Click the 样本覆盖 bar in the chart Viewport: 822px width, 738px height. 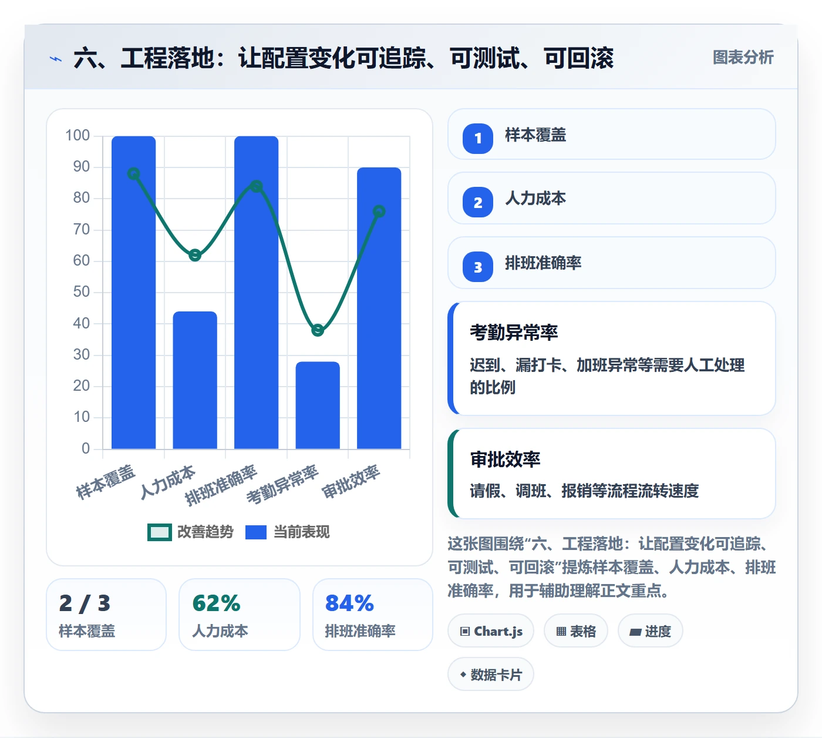(134, 293)
